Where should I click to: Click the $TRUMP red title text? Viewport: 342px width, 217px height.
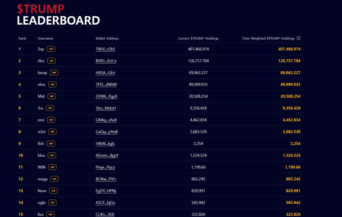(x=41, y=9)
